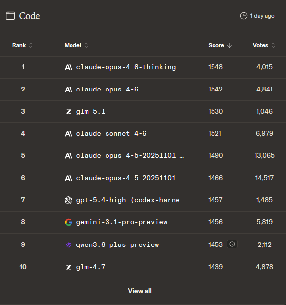Image resolution: width=286 pixels, height=305 pixels.
Task: Open the info icon next to score 1453
Action: (x=232, y=244)
